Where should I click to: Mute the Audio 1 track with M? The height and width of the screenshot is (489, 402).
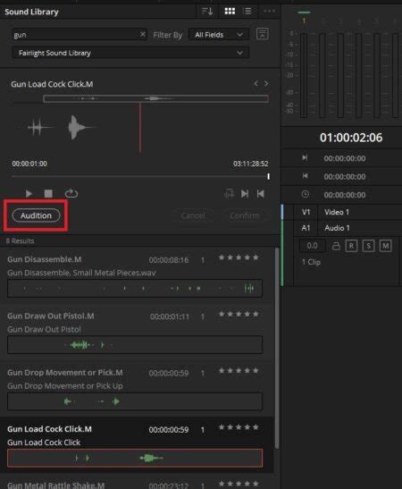click(386, 246)
